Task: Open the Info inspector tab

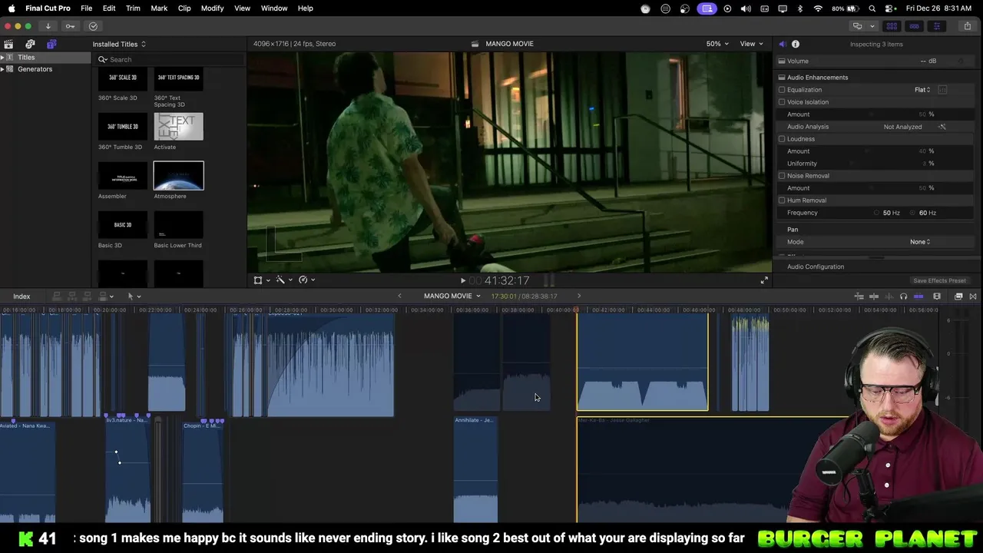Action: [x=796, y=44]
